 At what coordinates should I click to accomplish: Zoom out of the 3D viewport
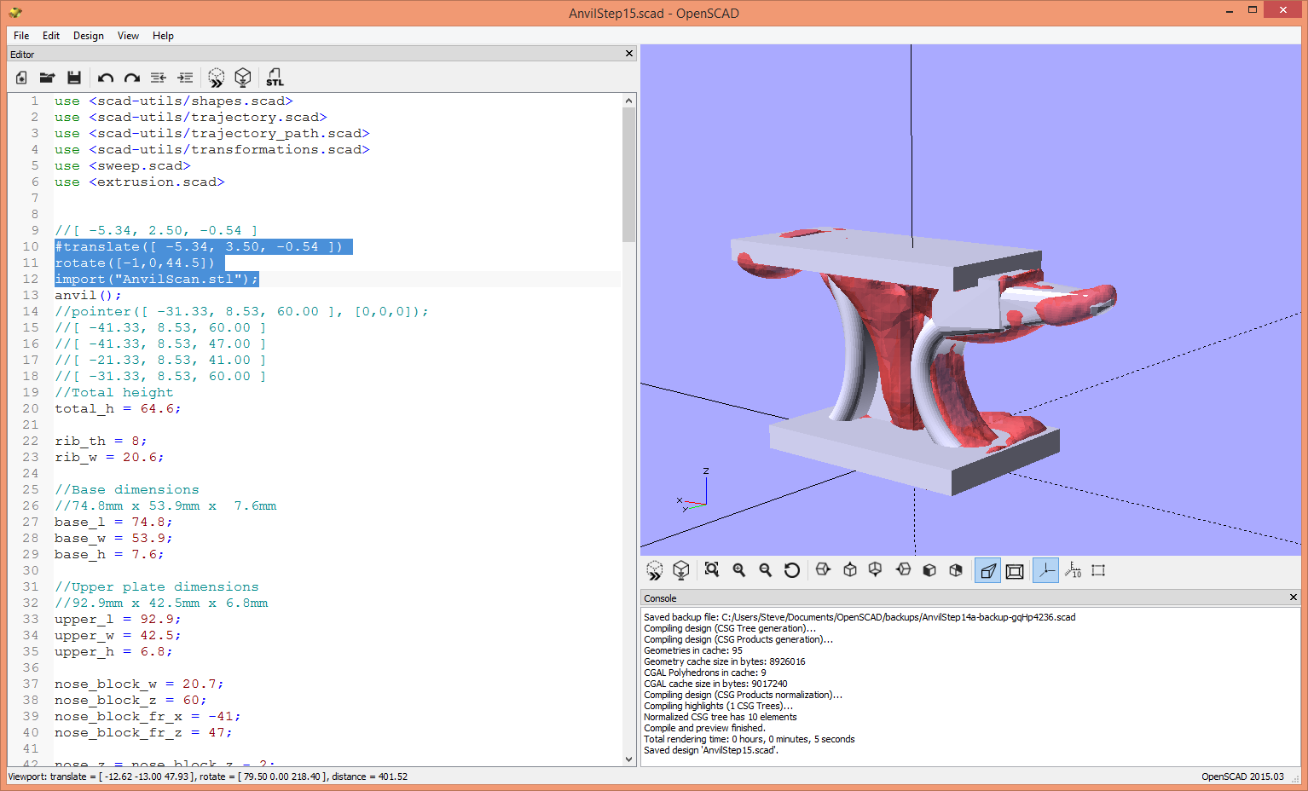(x=766, y=569)
